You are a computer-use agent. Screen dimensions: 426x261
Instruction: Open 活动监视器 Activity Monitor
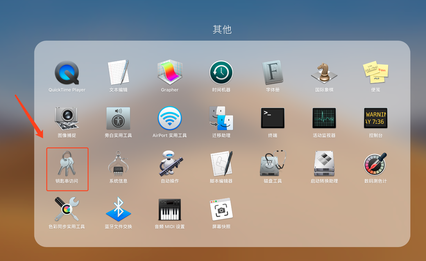pos(324,118)
